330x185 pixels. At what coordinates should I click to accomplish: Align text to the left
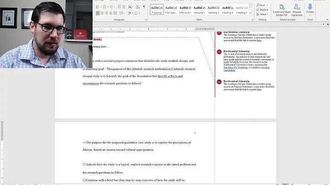coord(98,13)
